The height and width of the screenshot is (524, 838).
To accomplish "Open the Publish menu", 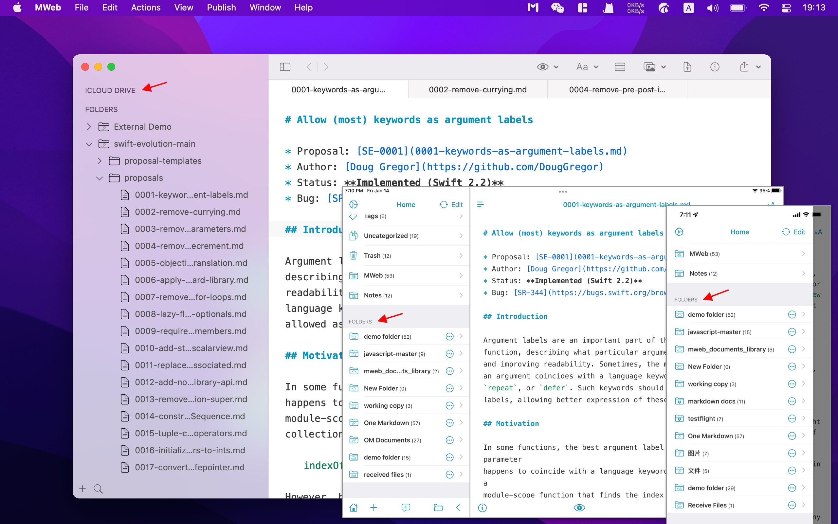I will 221,7.
